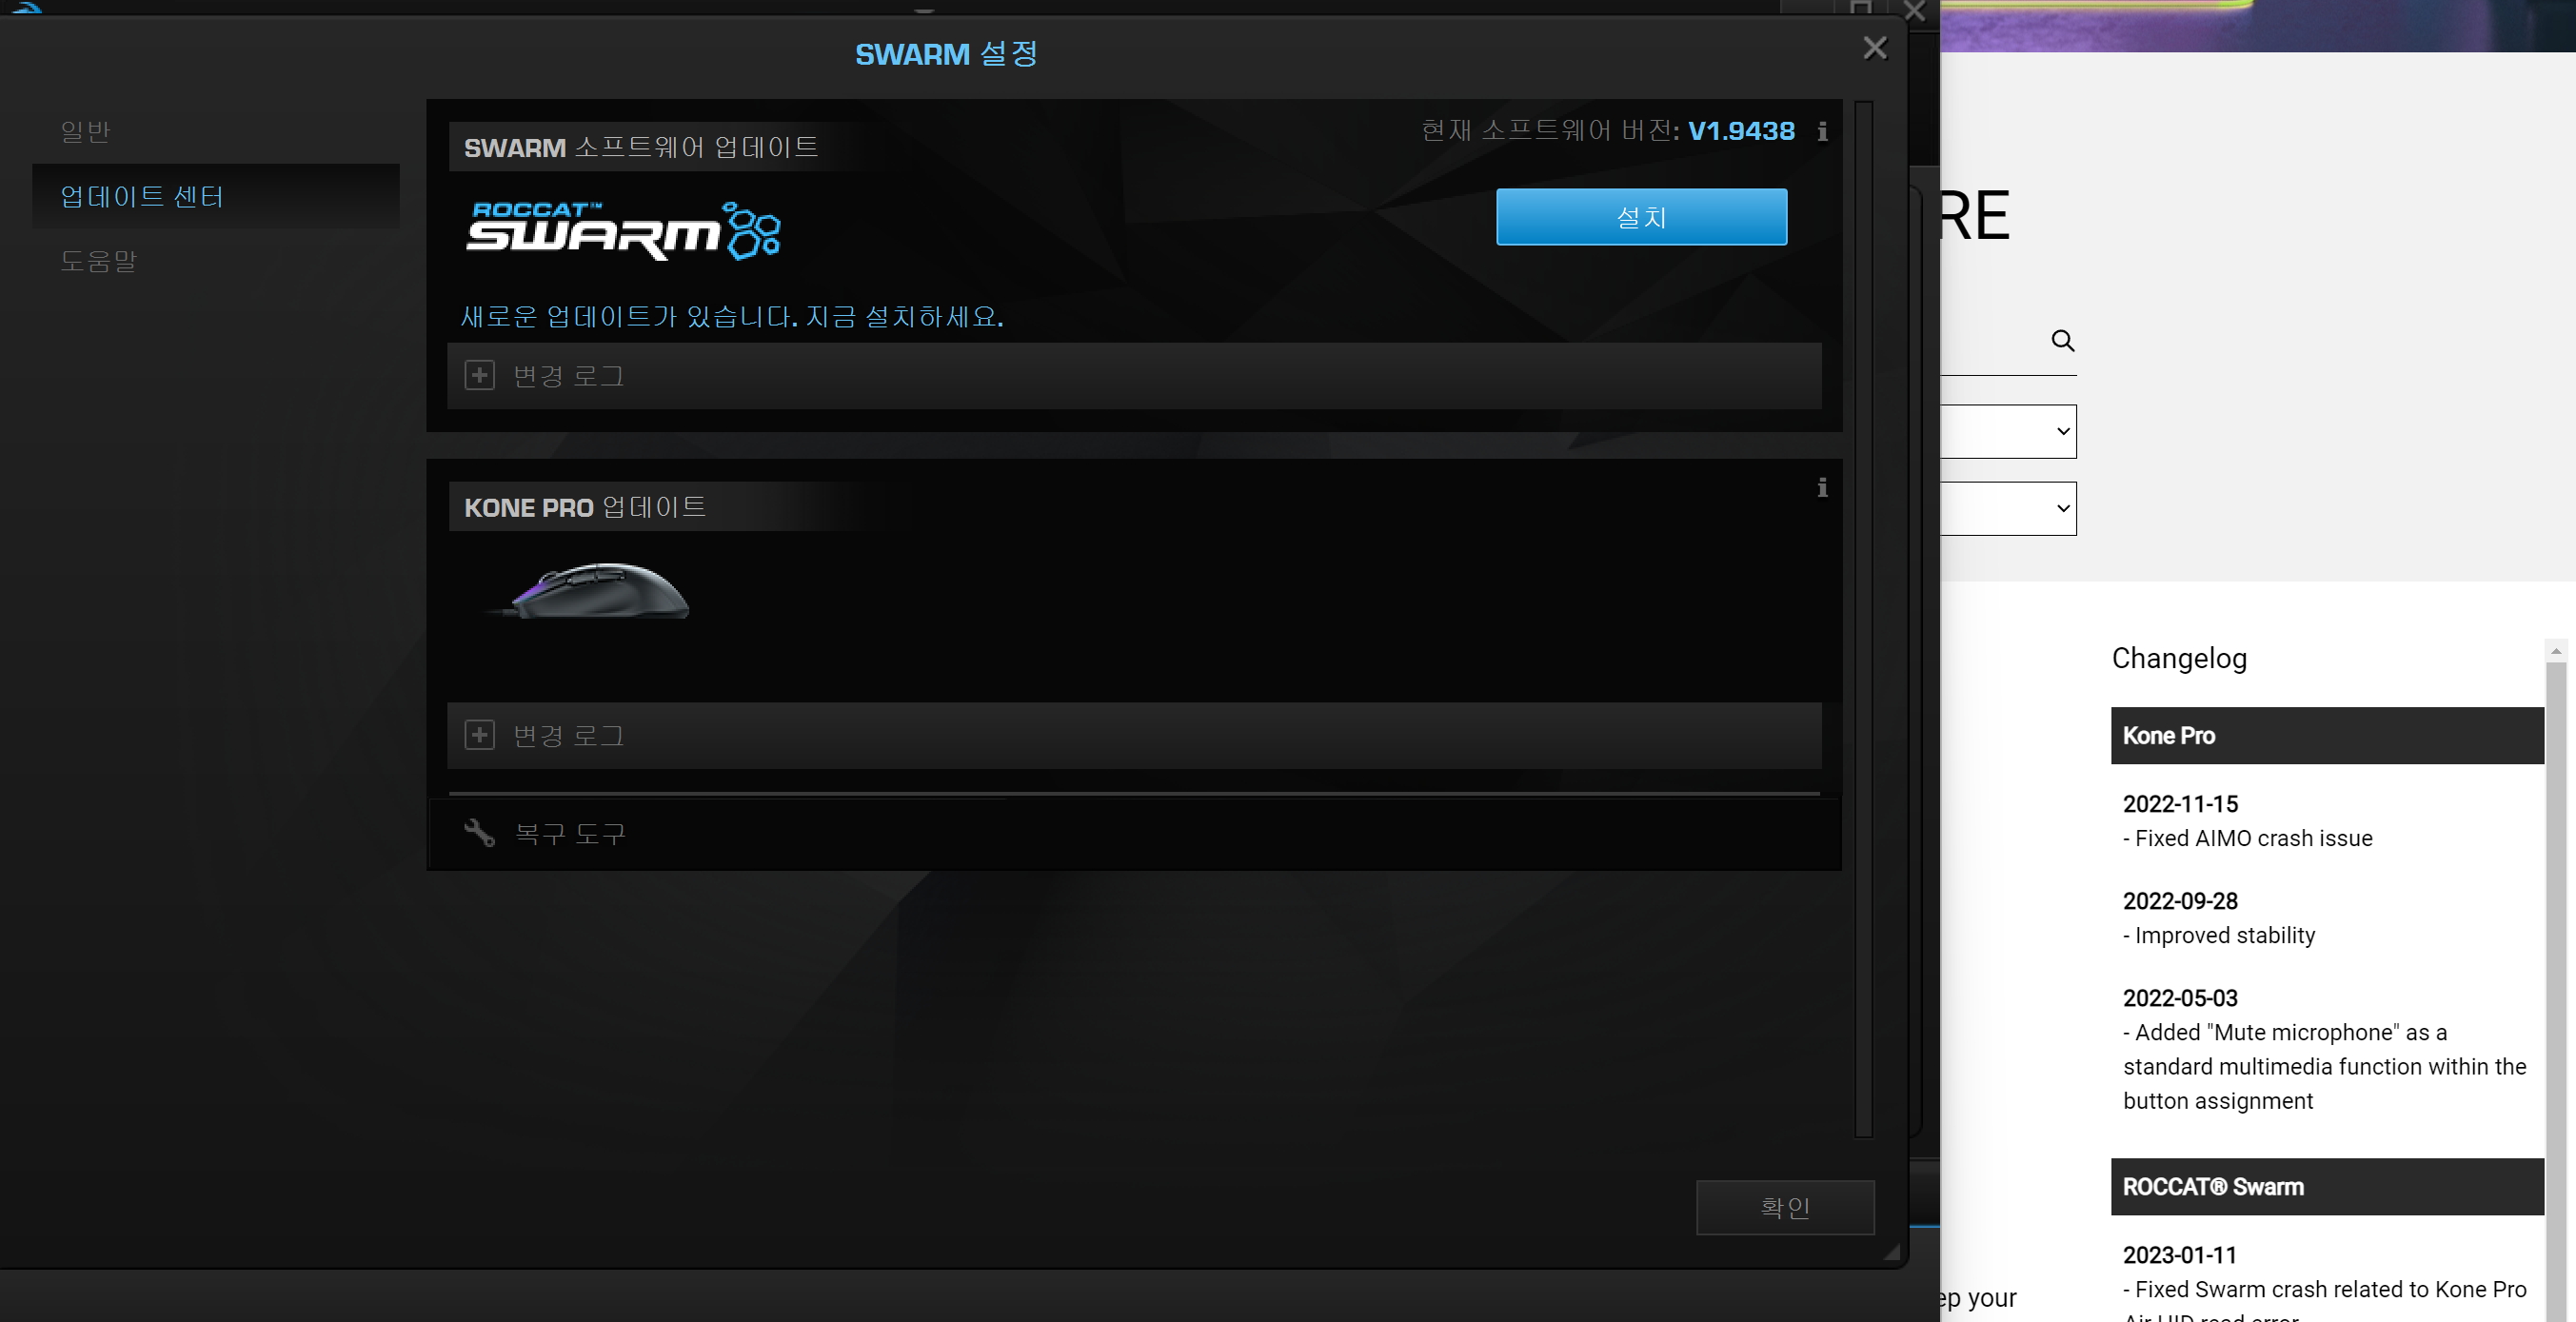Click the 2022-09-28 changelog date
This screenshot has width=2576, height=1322.
[2180, 901]
